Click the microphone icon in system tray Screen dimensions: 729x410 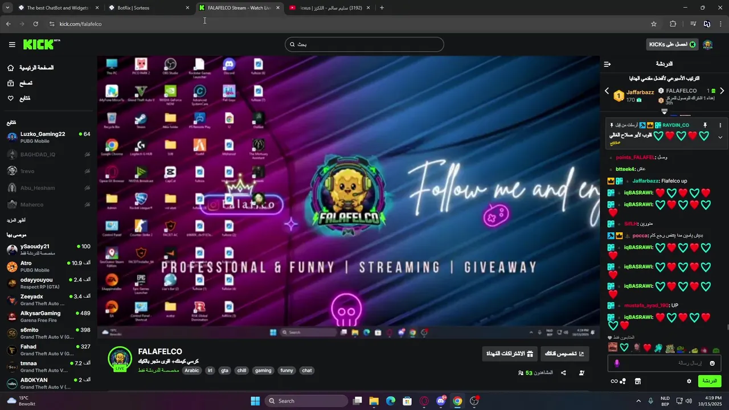650,401
